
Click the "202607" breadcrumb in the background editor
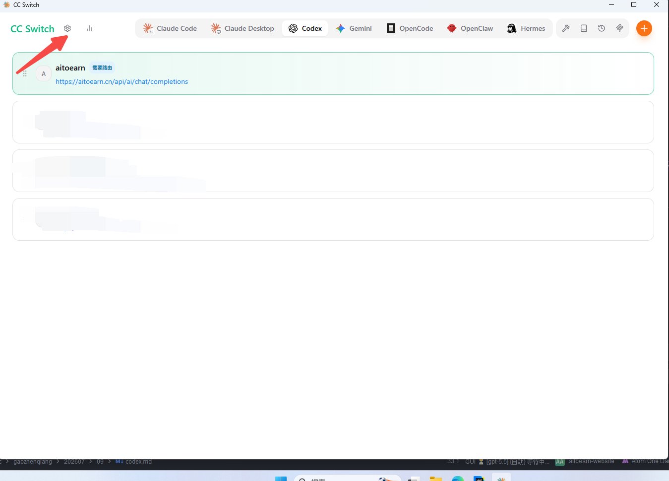(74, 462)
